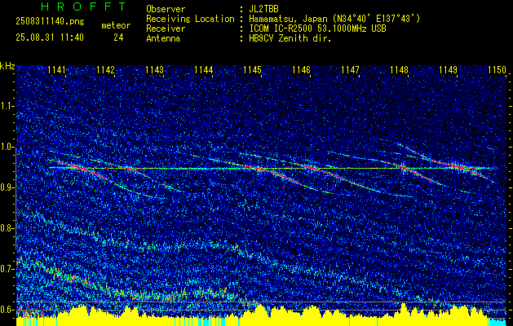Click the 0.6 kHz frequency label
This screenshot has height=326, width=513.
(7, 310)
